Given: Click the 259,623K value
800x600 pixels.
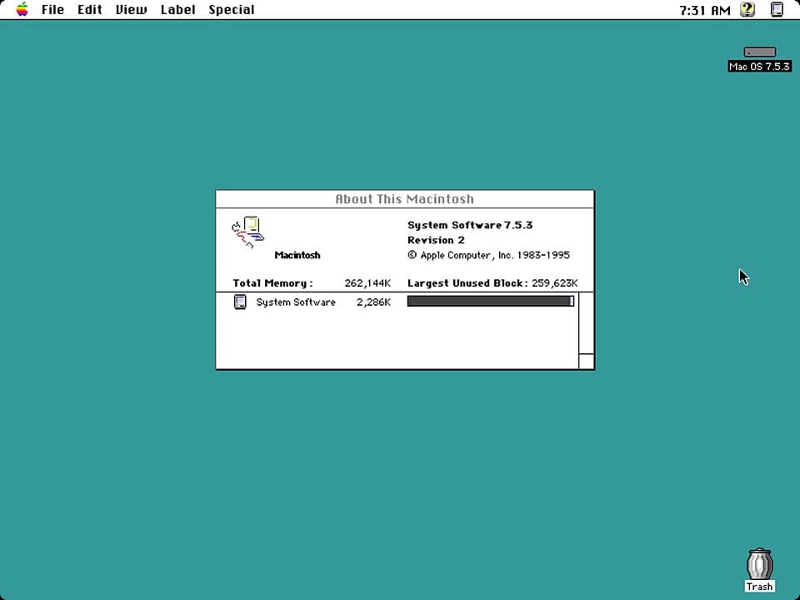Looking at the screenshot, I should point(555,283).
